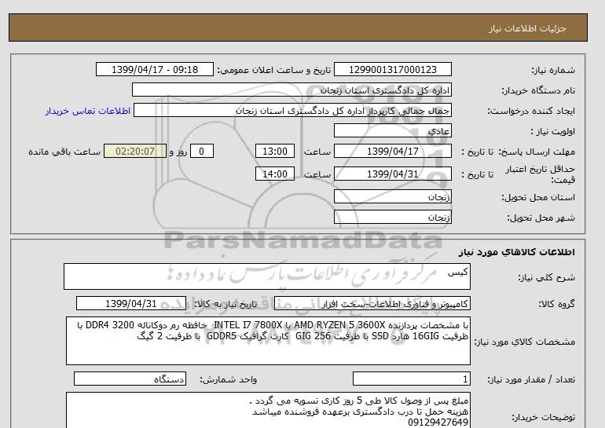Click delivery province field زنجان

392,196
